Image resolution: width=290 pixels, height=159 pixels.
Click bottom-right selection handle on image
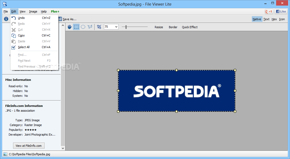[235, 111]
